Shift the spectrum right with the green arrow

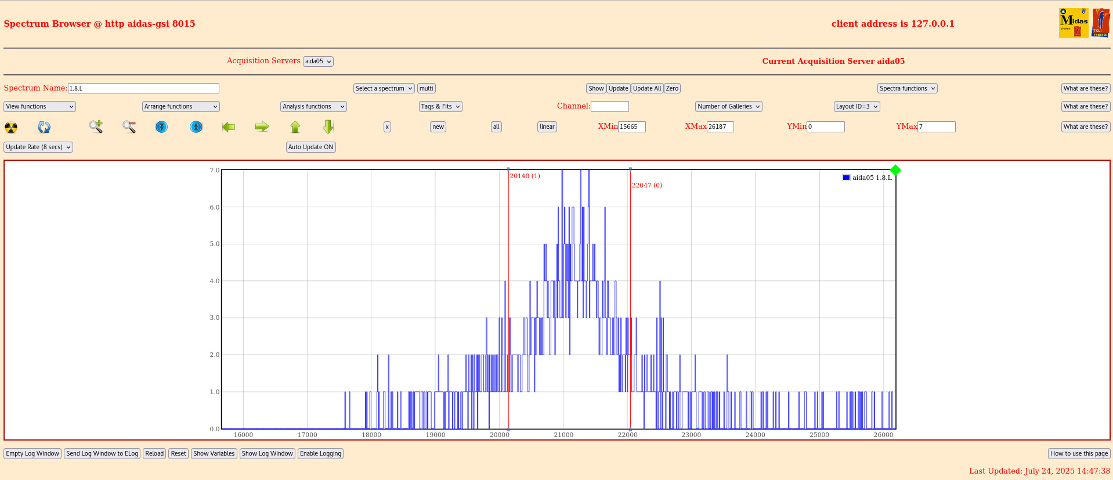(262, 127)
